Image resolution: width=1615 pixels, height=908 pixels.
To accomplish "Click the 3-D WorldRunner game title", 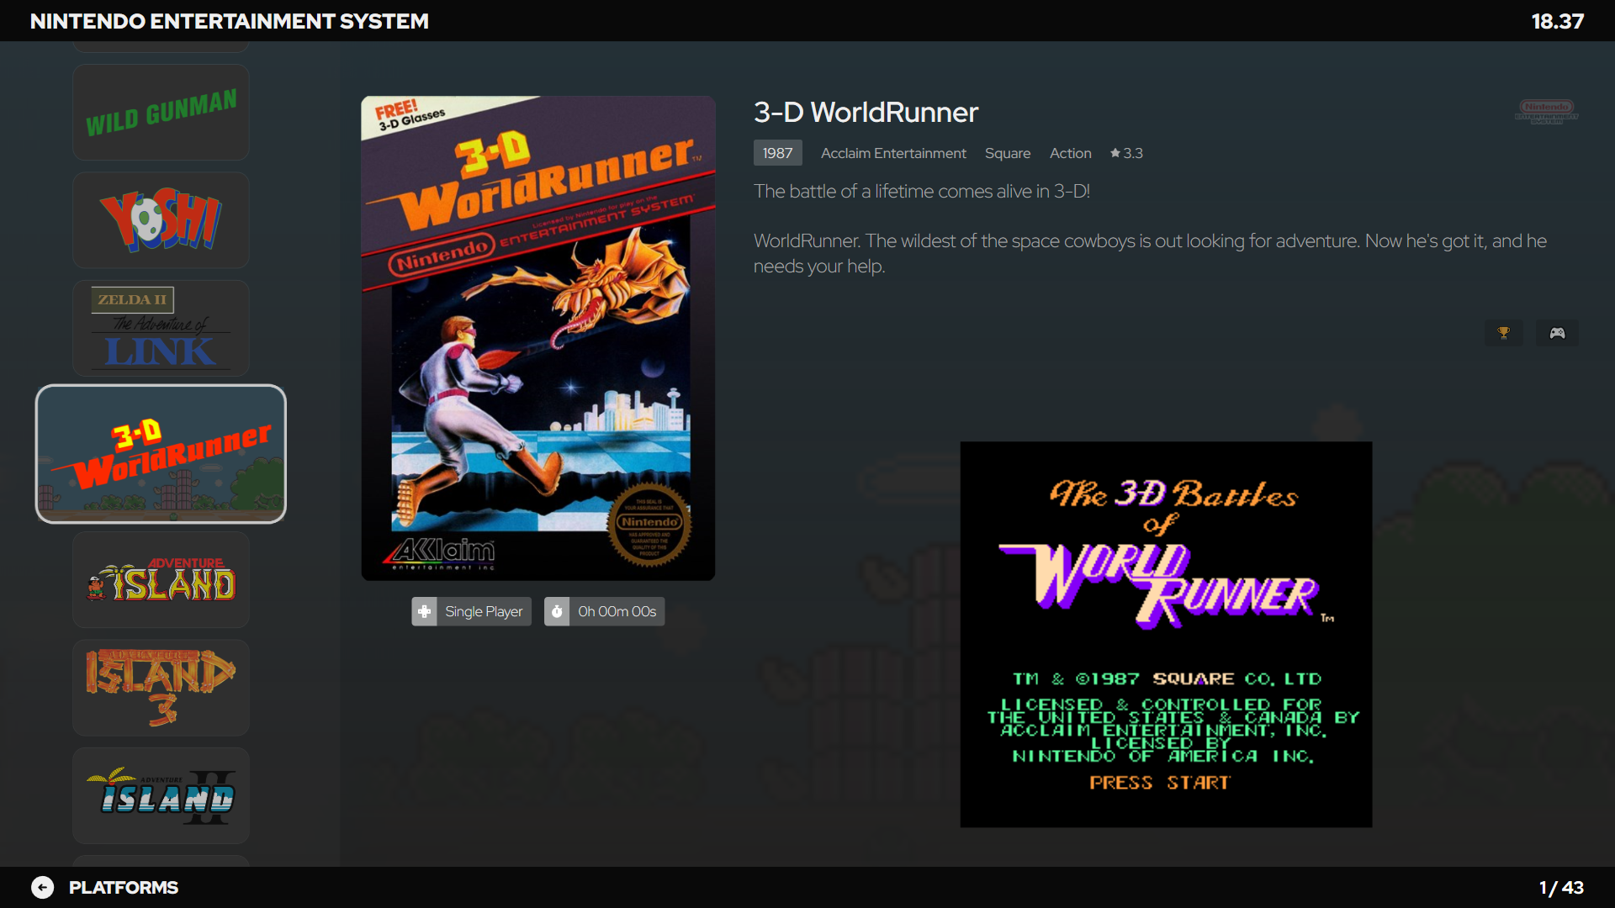I will pos(866,112).
